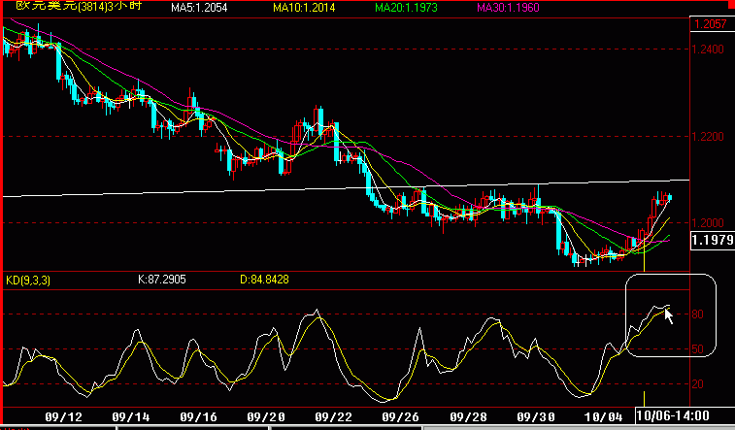Click the 20 level on KD axis

click(697, 384)
